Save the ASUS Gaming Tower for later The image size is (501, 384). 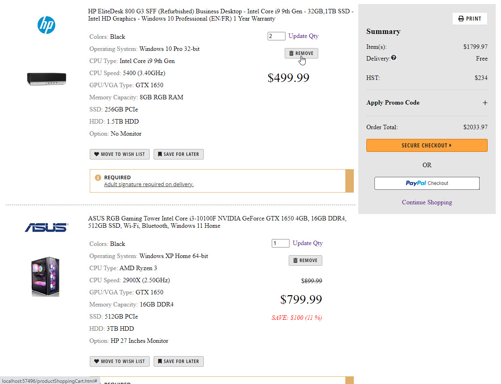(x=178, y=361)
